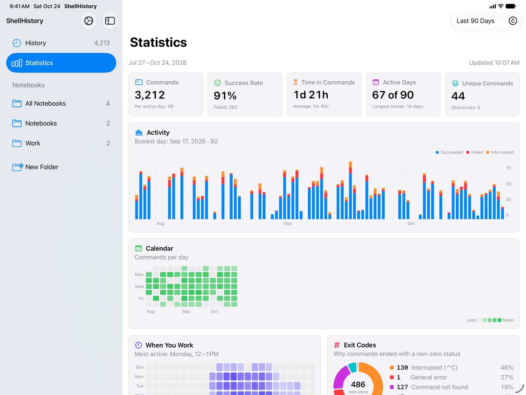This screenshot has height=395, width=526.
Task: Click the Interrupted (^C) exit code row
Action: (451, 368)
